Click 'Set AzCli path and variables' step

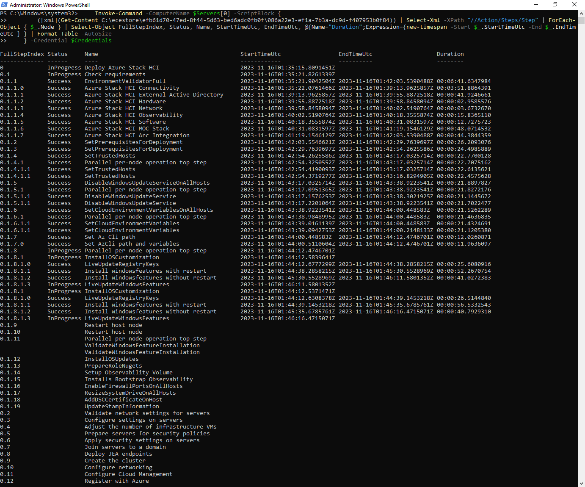132,244
